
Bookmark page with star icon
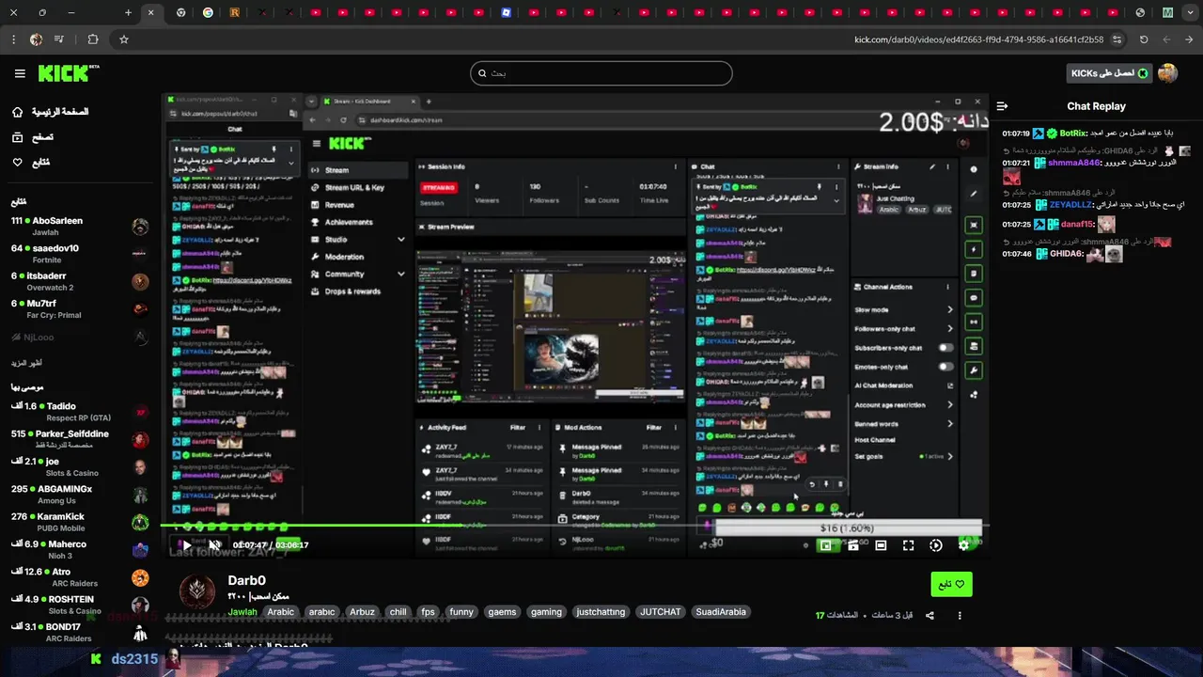pyautogui.click(x=123, y=39)
